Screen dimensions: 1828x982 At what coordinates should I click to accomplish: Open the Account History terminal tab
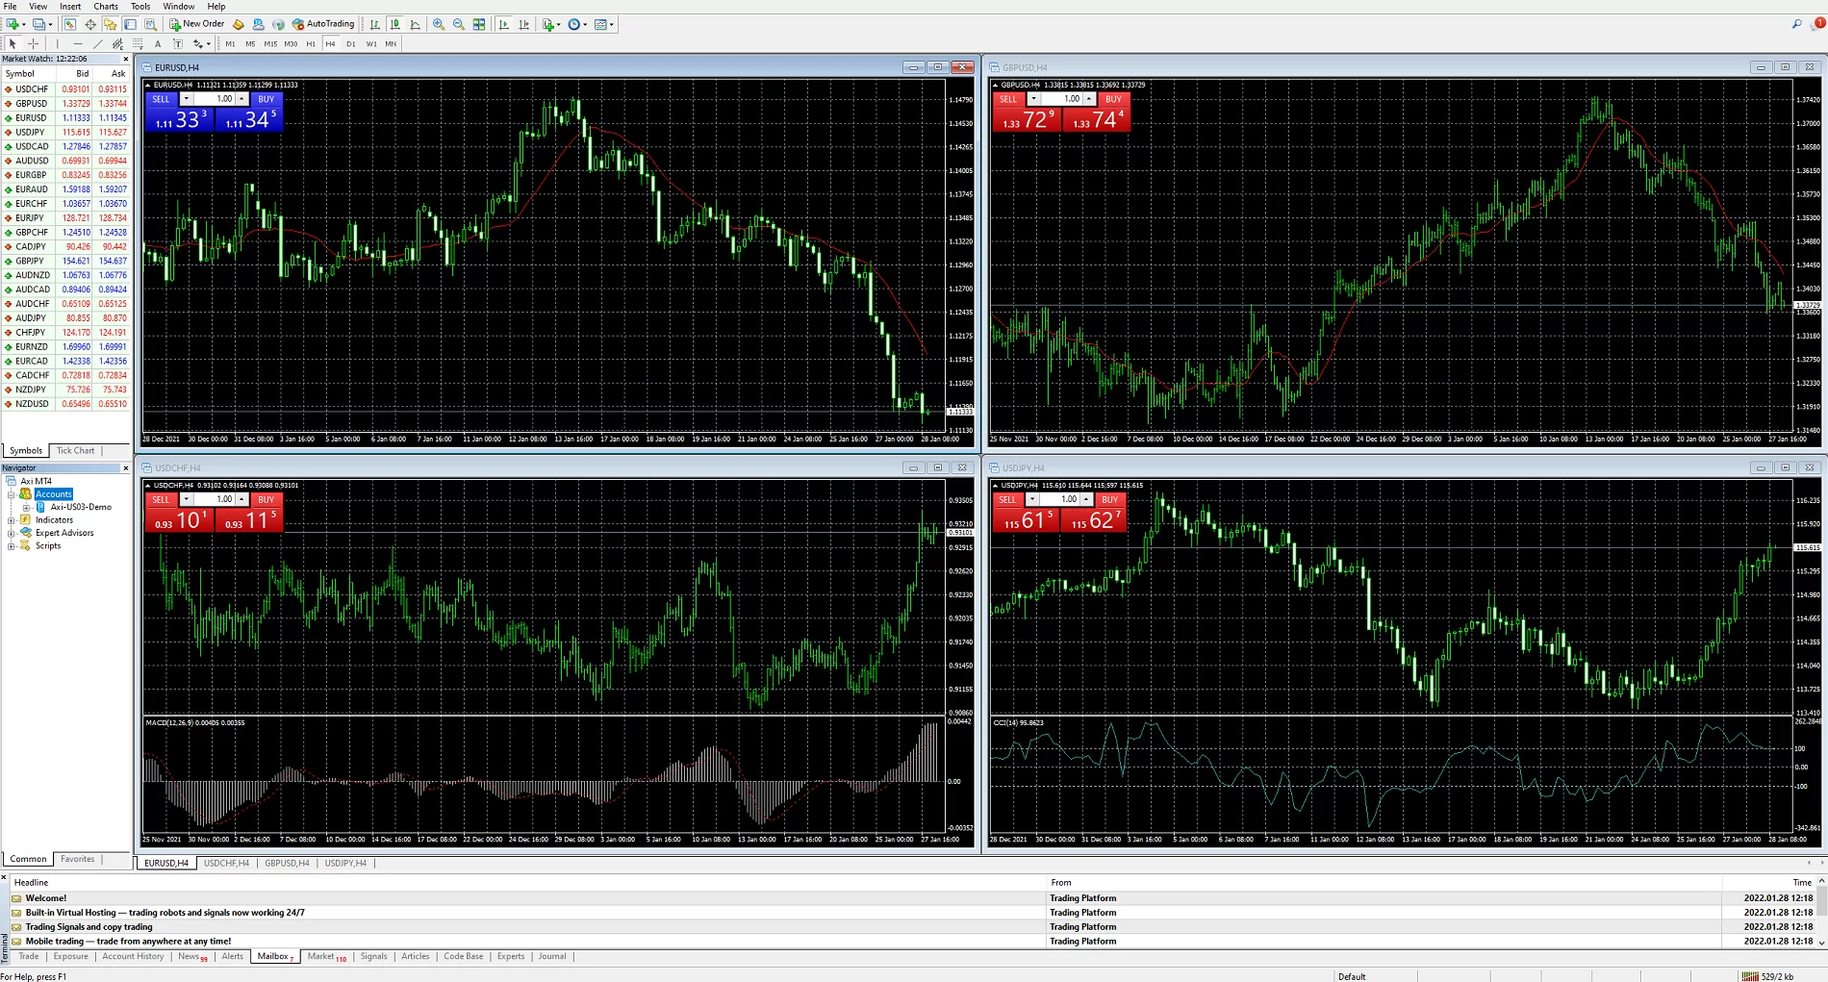click(x=133, y=956)
